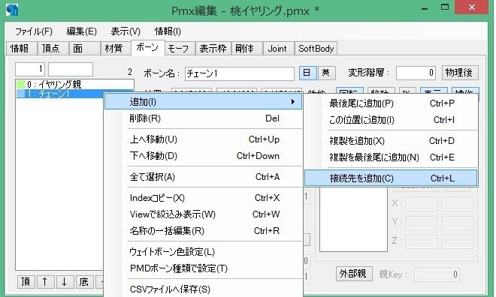
Task: Choose 接続先を追加(C) in submenu
Action: point(391,178)
